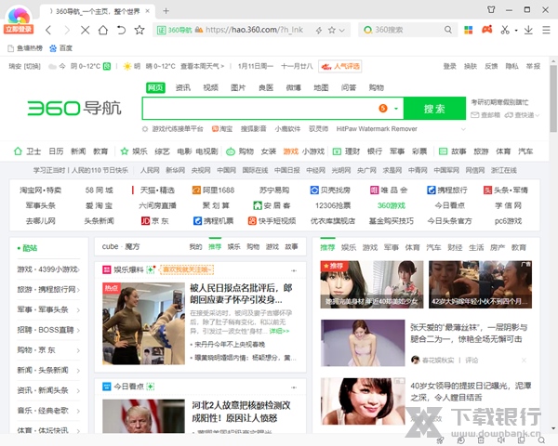Viewport: 558px width, 446px height.
Task: Select the 资讯 search category tab
Action: tap(183, 87)
